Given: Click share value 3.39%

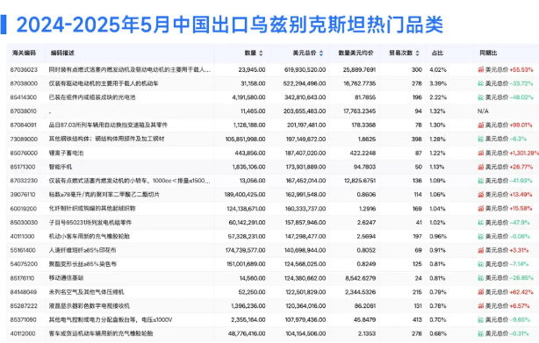Looking at the screenshot, I should (x=438, y=83).
